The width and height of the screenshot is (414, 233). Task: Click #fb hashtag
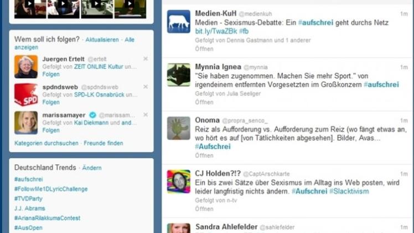pyautogui.click(x=244, y=31)
